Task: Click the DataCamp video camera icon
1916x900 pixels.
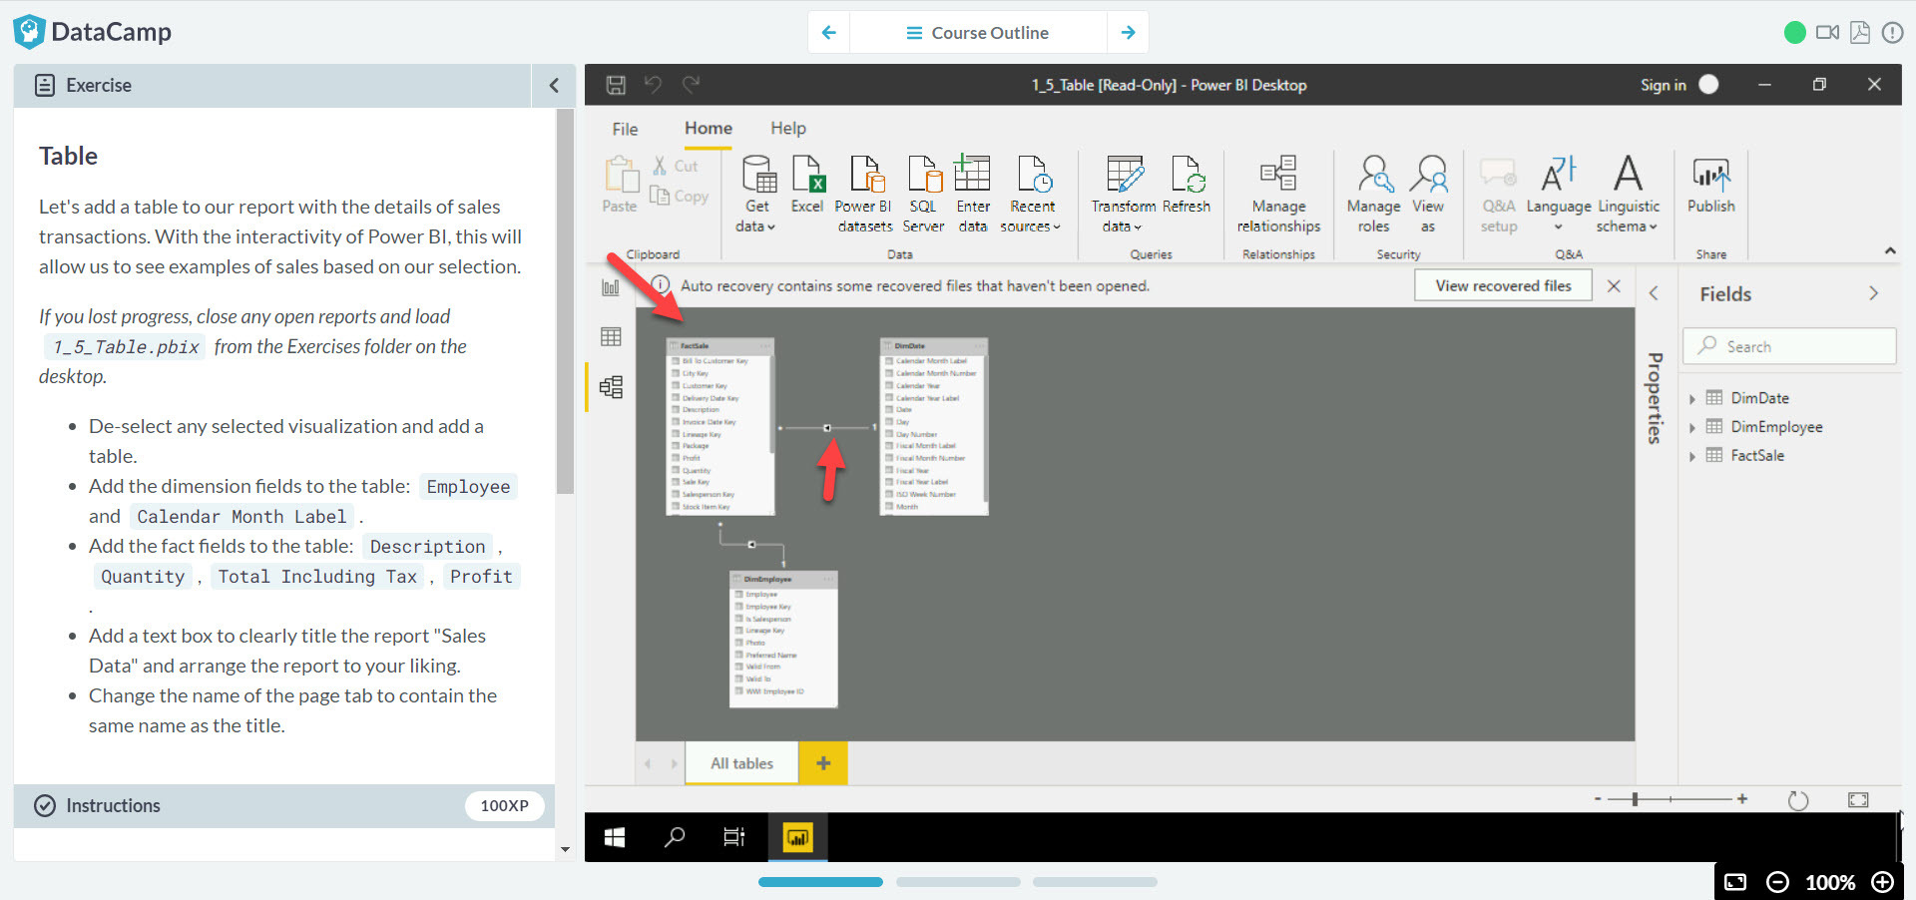Action: (x=1827, y=33)
